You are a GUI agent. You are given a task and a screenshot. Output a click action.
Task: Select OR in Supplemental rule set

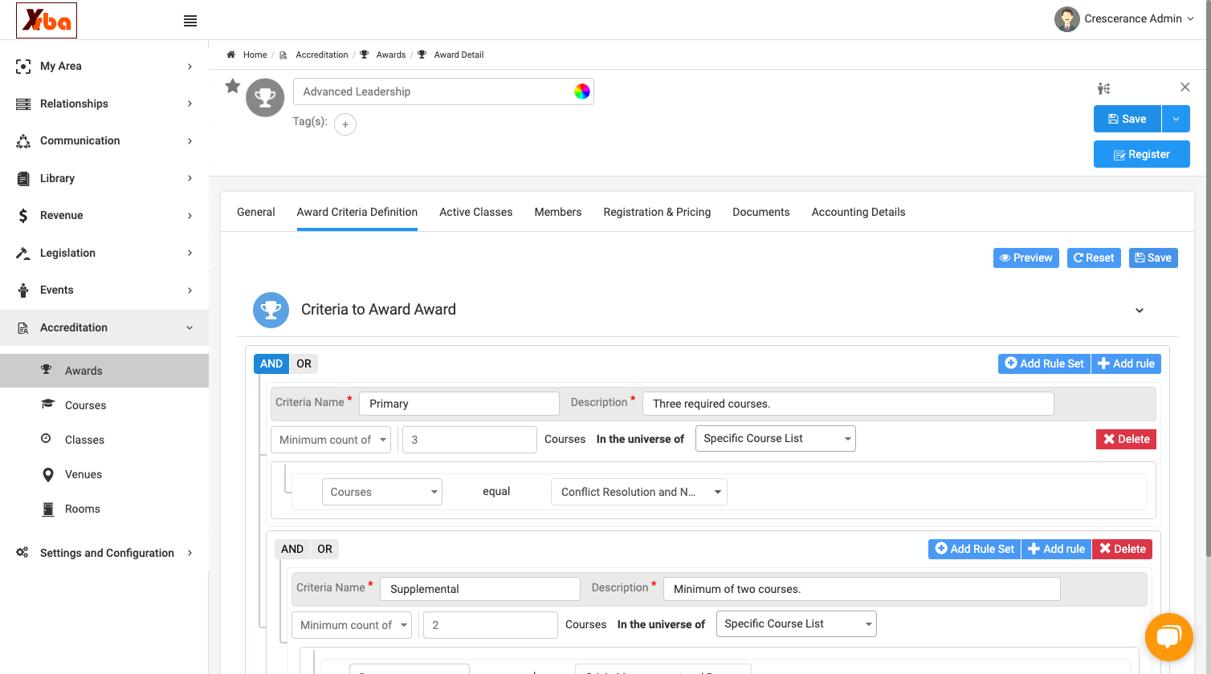pos(324,549)
